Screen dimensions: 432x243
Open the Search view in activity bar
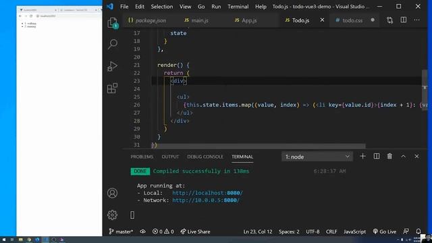click(x=113, y=44)
